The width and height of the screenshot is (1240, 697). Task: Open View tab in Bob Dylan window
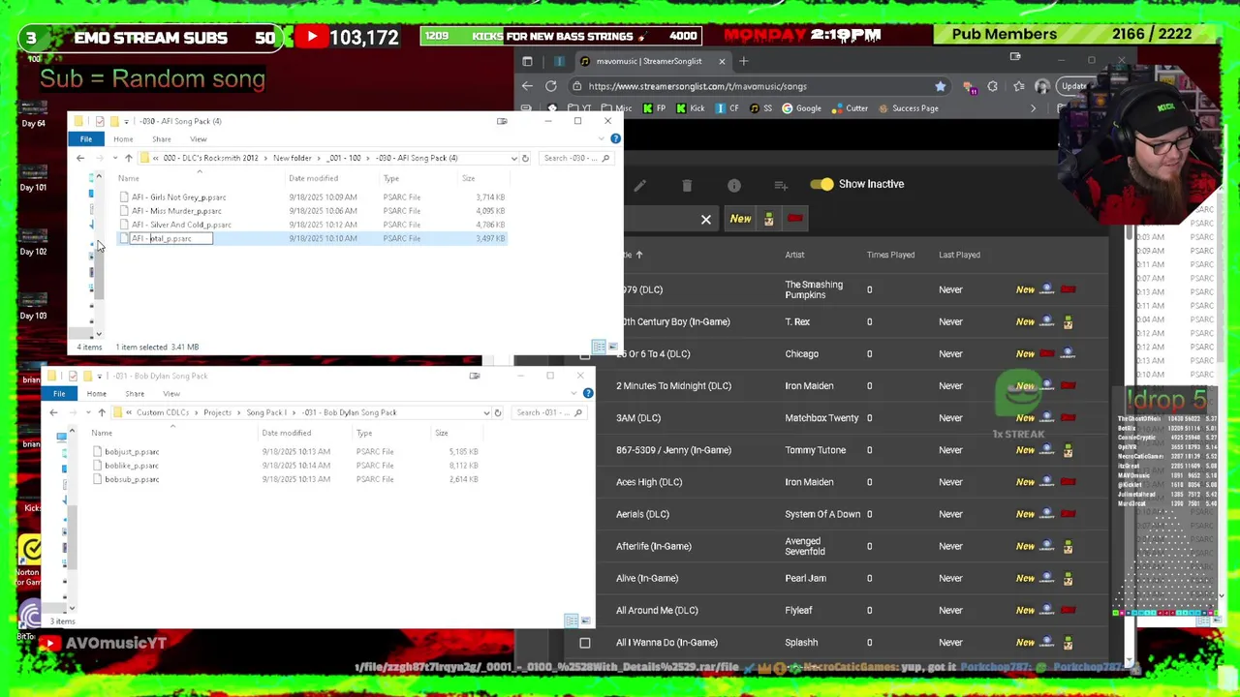(170, 394)
